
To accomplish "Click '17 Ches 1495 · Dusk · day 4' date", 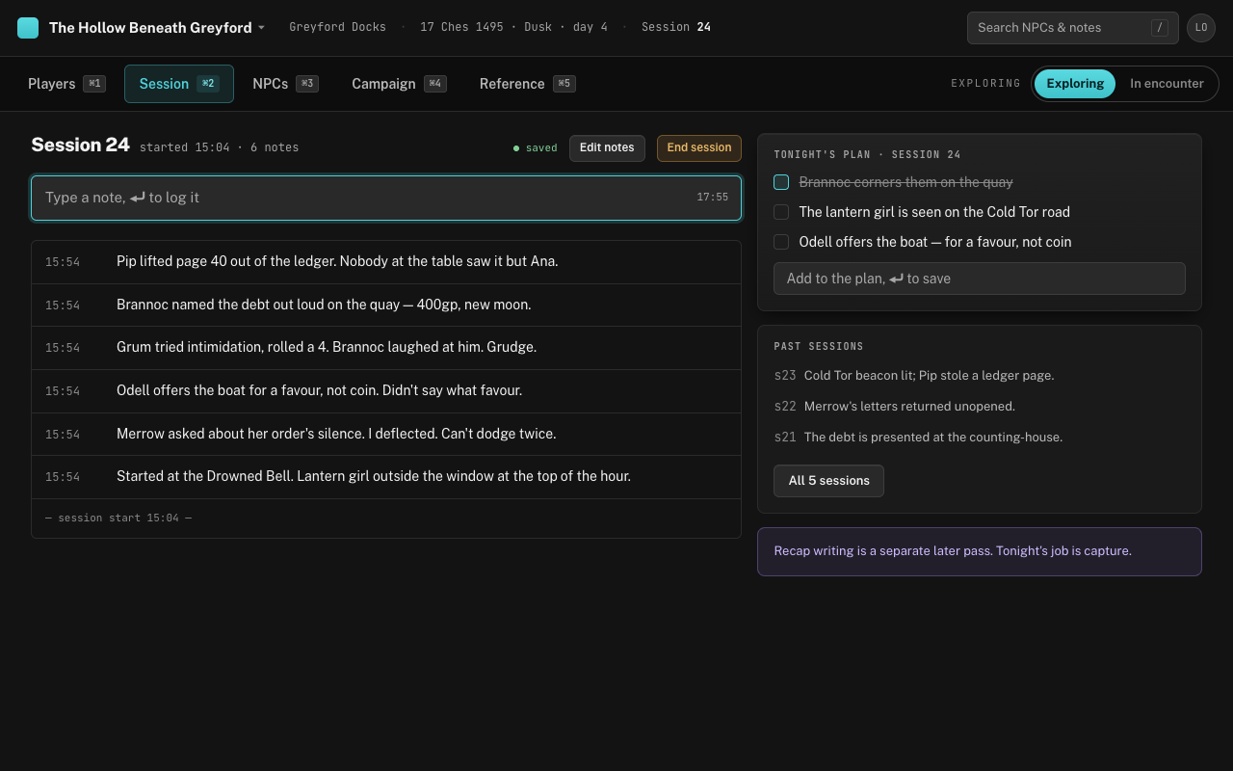I will [513, 28].
